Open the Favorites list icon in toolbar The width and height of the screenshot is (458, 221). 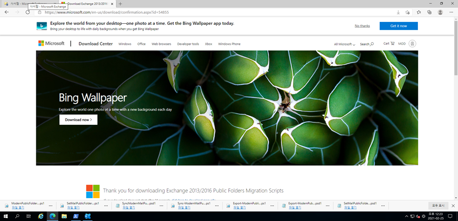(418, 12)
